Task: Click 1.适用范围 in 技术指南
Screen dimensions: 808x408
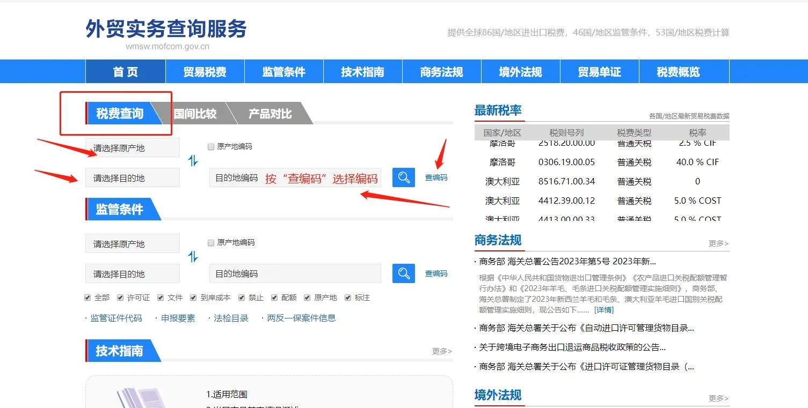Action: pyautogui.click(x=227, y=394)
